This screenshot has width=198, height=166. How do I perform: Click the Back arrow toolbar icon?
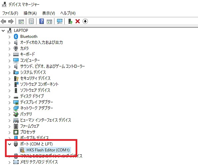point(3,21)
